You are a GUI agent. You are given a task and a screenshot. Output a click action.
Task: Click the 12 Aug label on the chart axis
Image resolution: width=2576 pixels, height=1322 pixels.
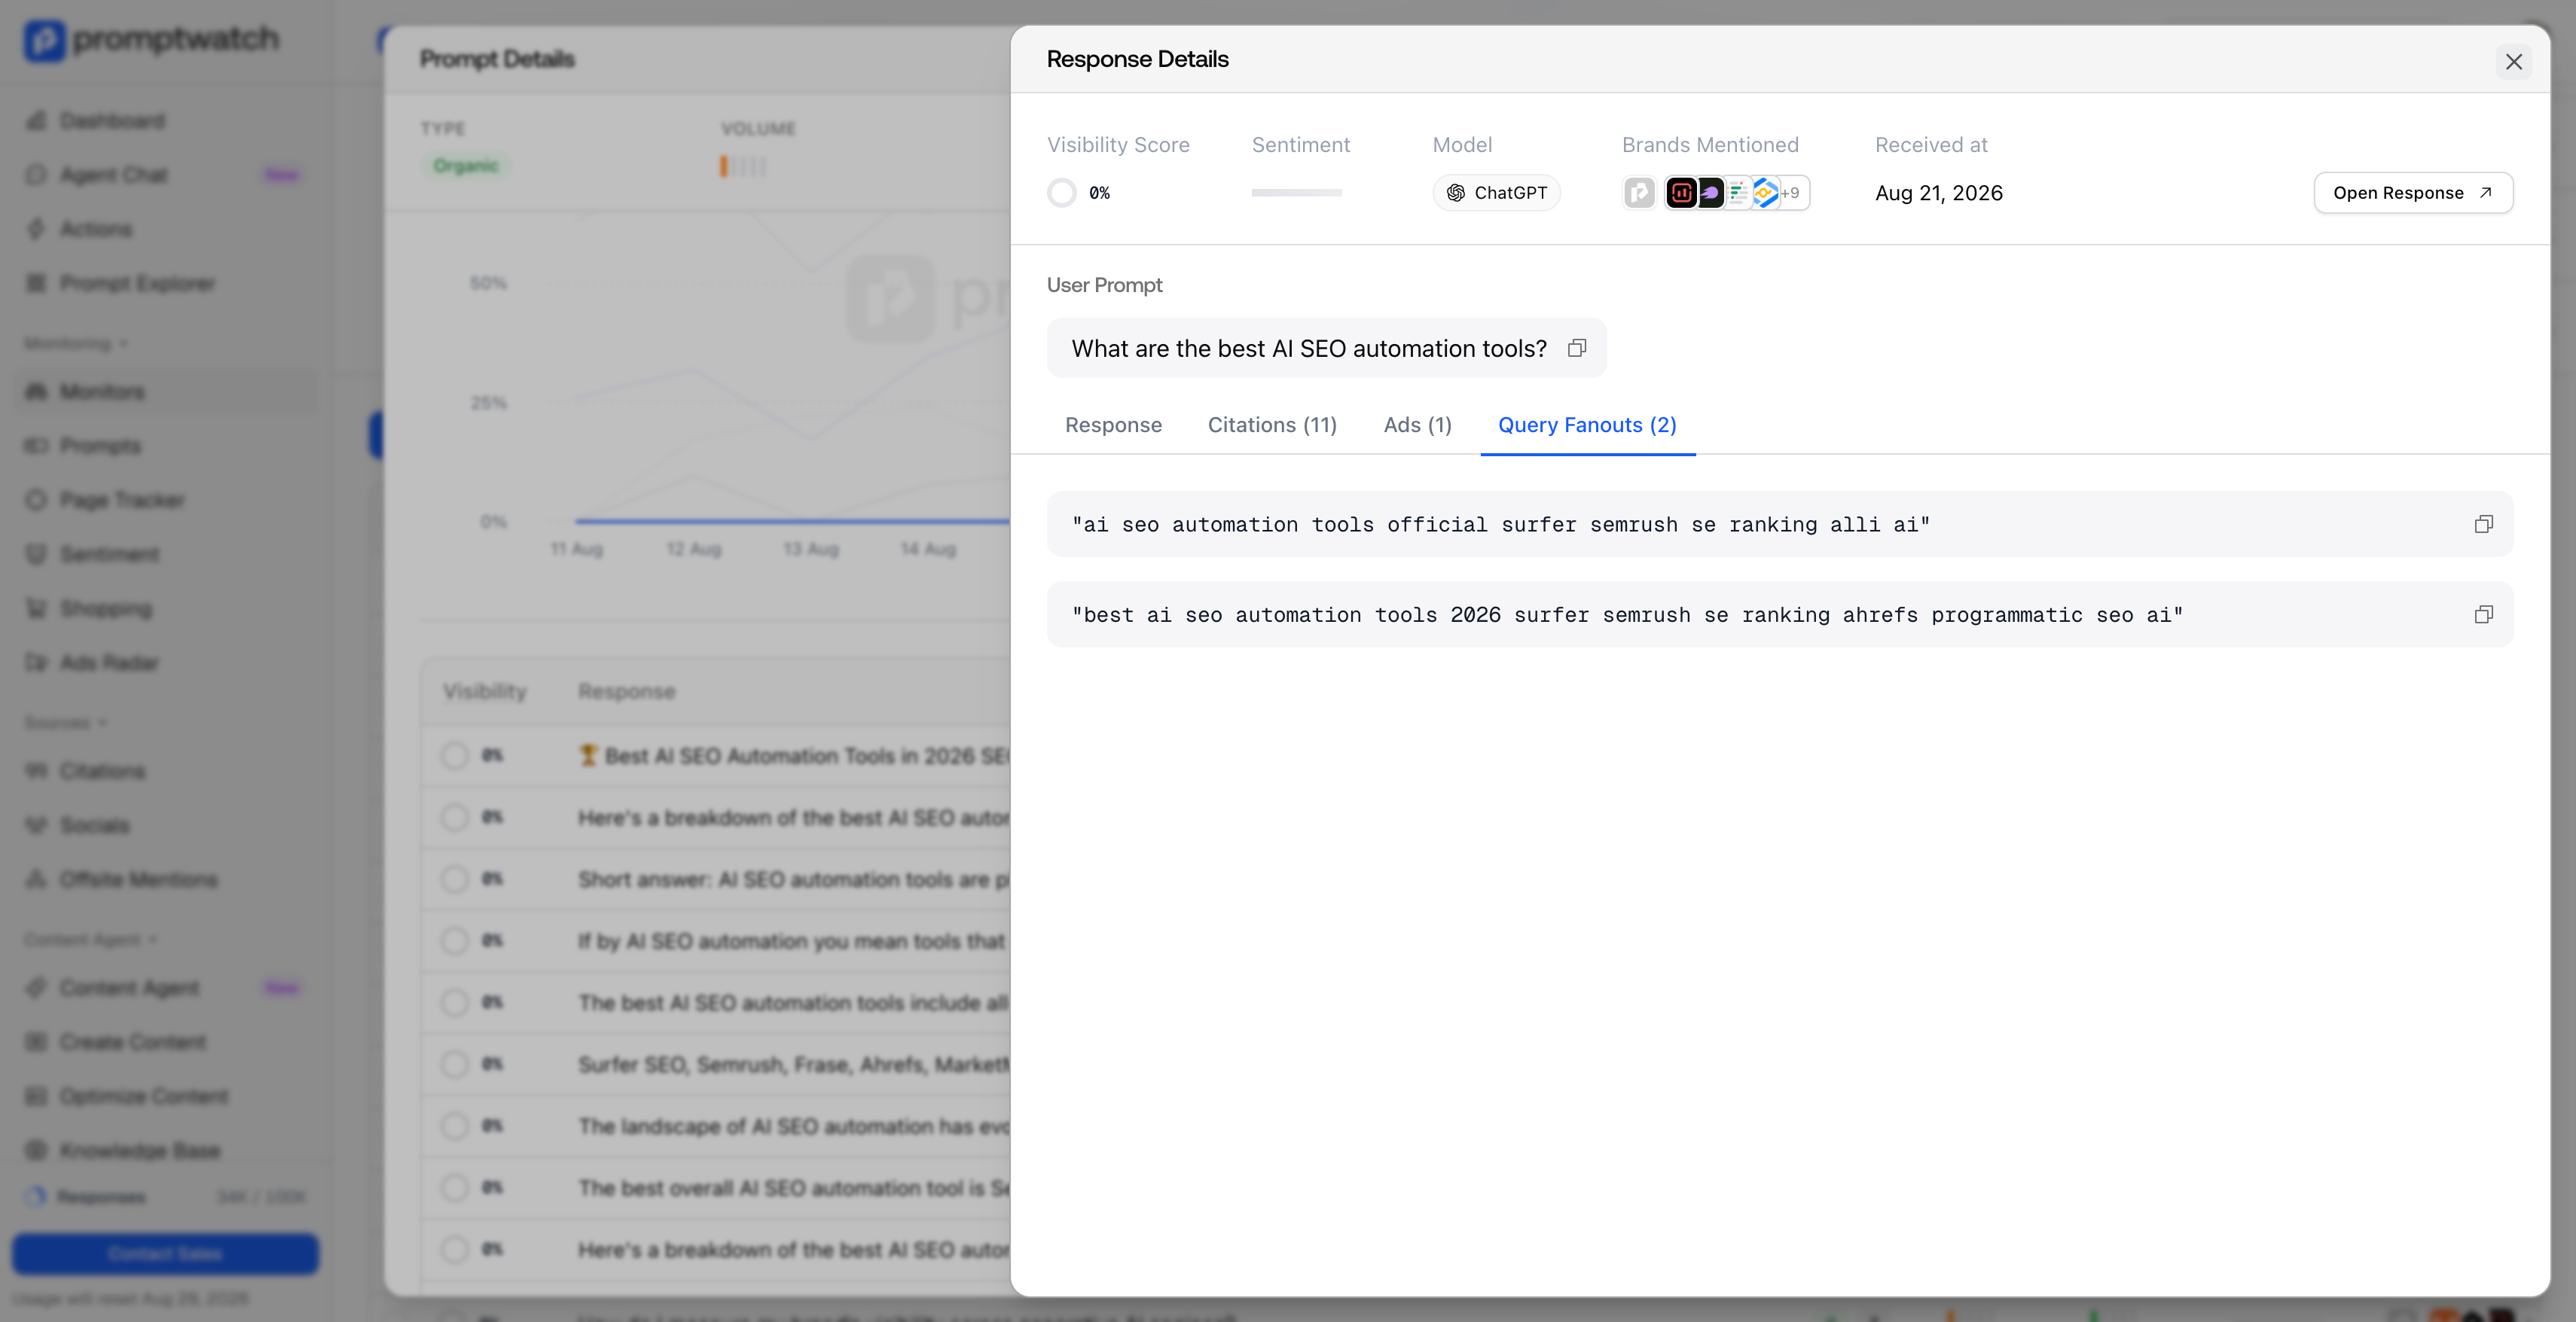694,550
